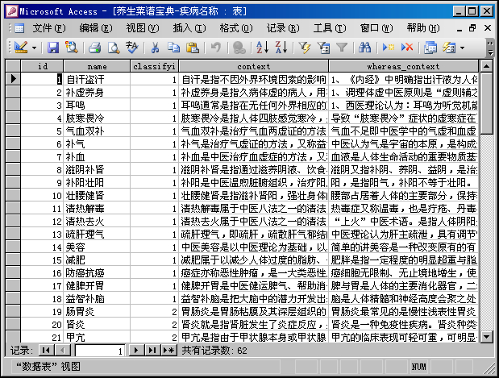Open the View button dropdown arrow

34,48
